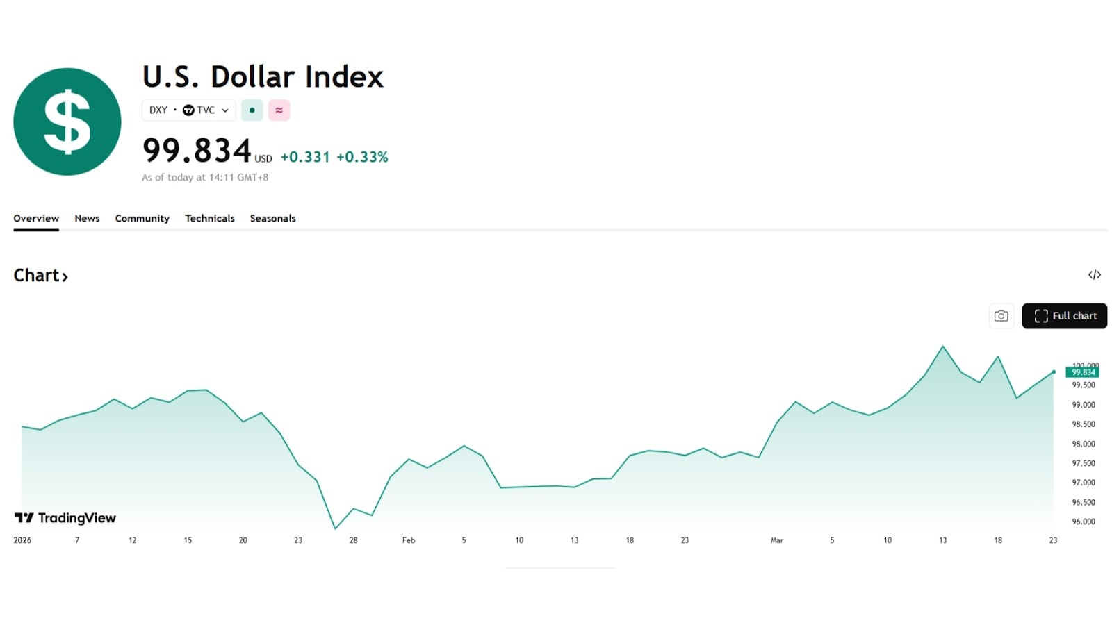Viewport: 1112px width, 625px height.
Task: Open the embed code icon
Action: click(x=1095, y=275)
